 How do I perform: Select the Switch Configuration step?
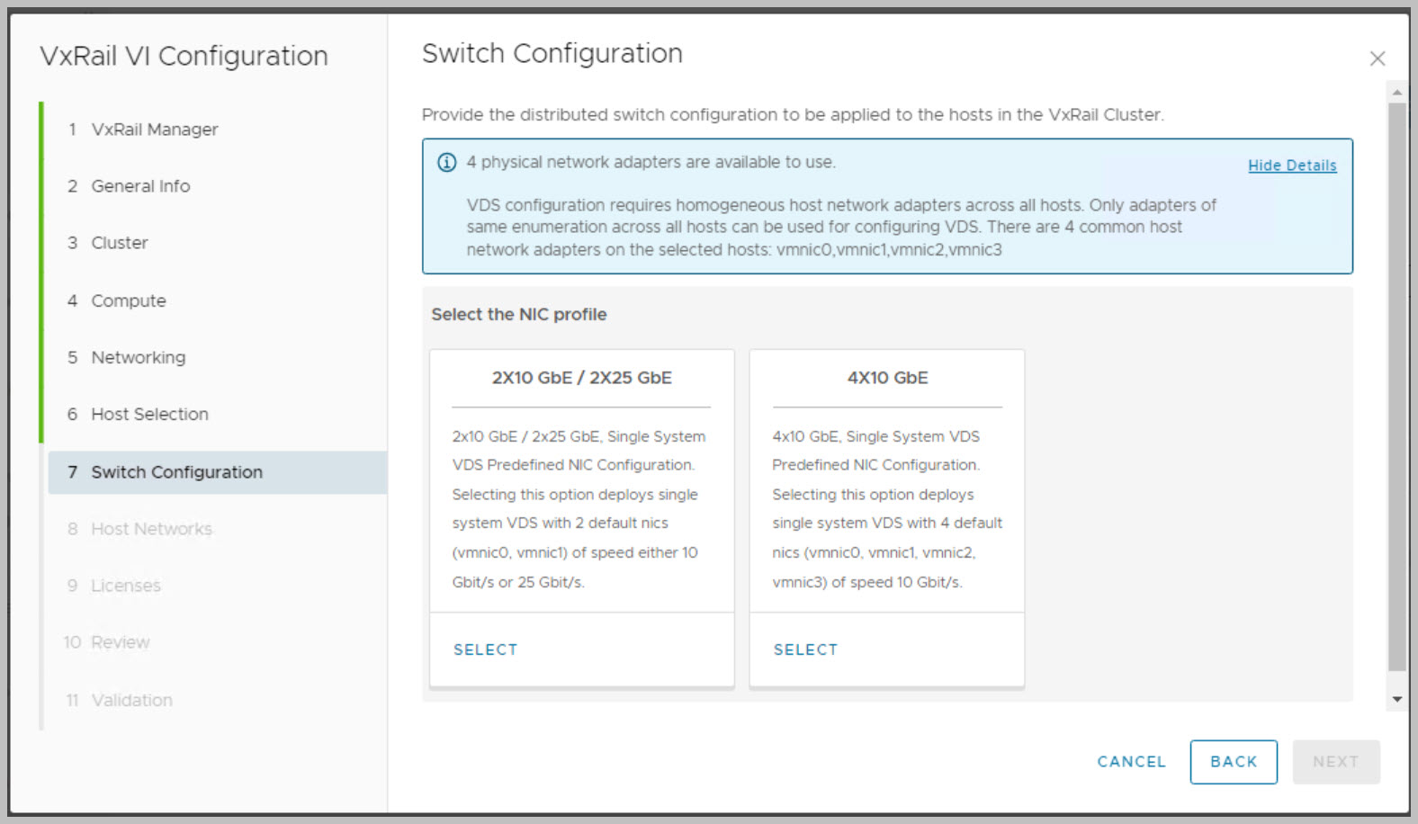click(176, 472)
